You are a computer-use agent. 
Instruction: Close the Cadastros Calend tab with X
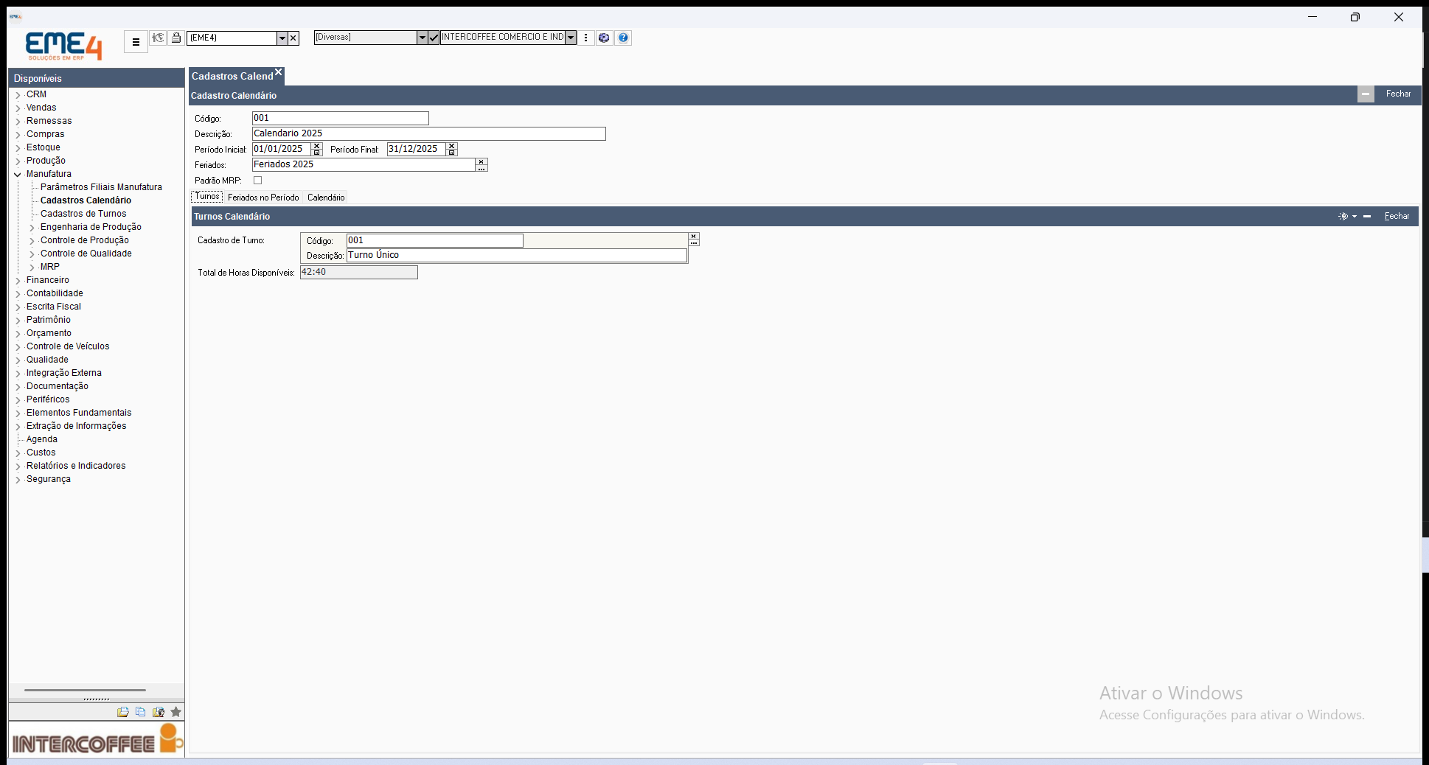tap(279, 72)
